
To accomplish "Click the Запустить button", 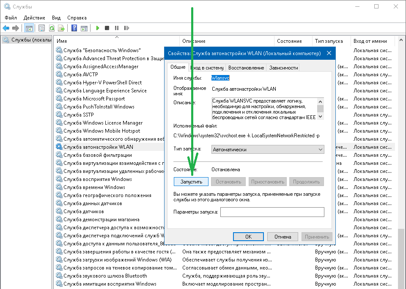I will pos(191,182).
